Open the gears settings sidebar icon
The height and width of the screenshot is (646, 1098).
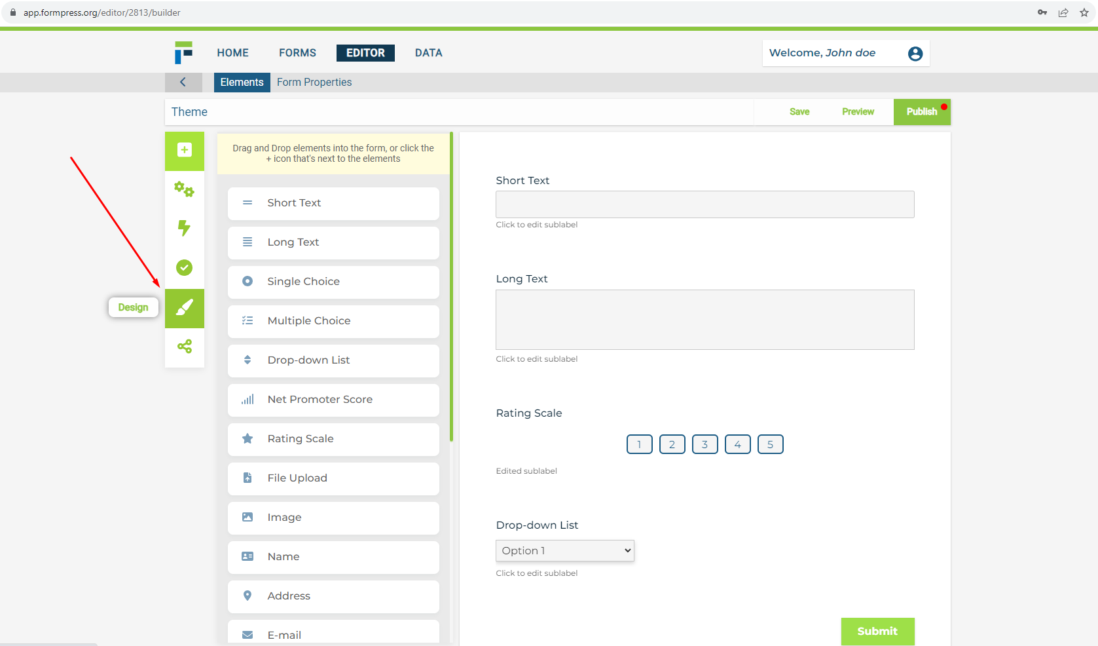point(185,189)
